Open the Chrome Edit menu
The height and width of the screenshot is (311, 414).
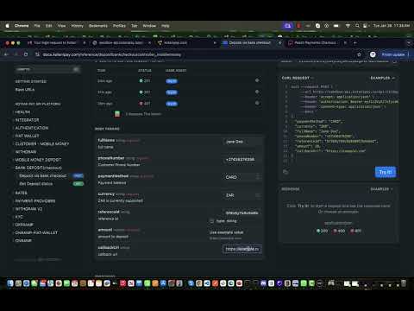coord(49,26)
